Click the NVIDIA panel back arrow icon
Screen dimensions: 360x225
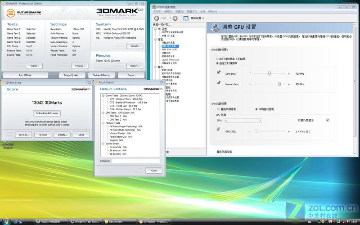[x=157, y=18]
